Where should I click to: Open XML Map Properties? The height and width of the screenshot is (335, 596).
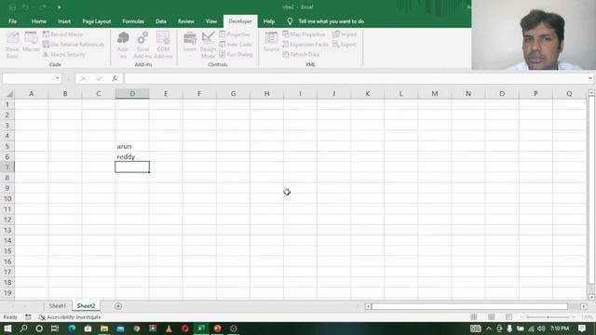point(304,34)
